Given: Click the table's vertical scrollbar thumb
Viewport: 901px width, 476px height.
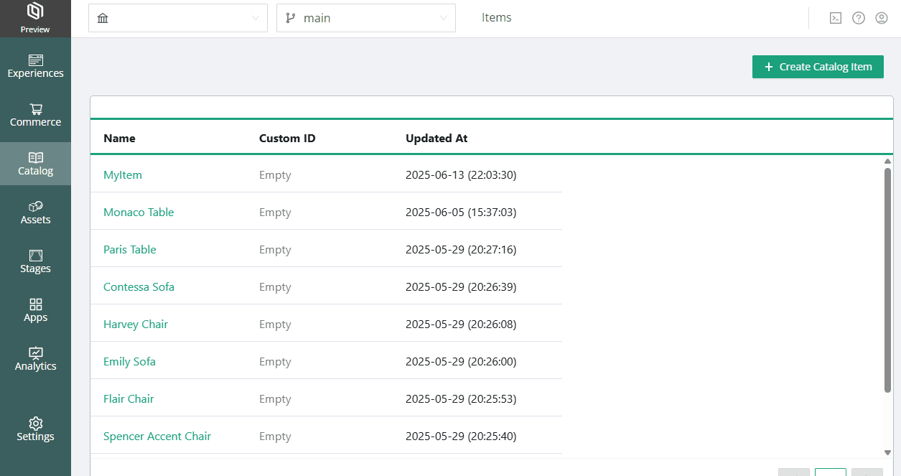Looking at the screenshot, I should [887, 280].
